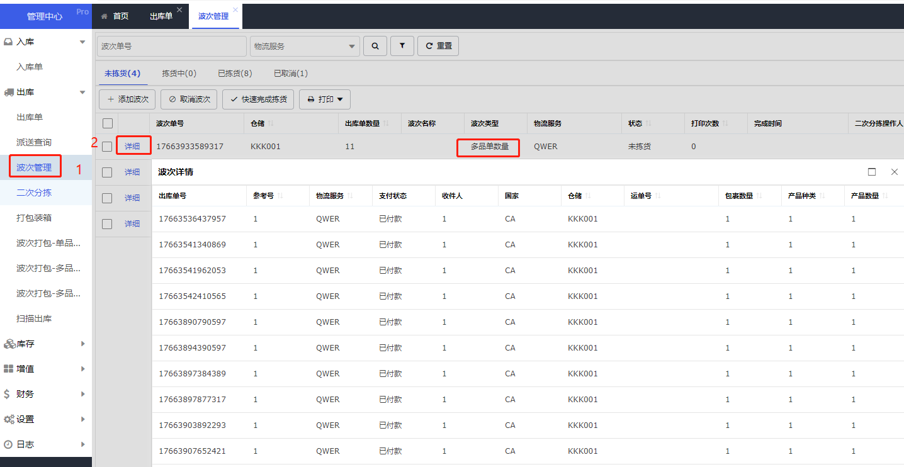904x467 pixels.
Task: Select the 拣货中(0) tab
Action: coord(179,74)
